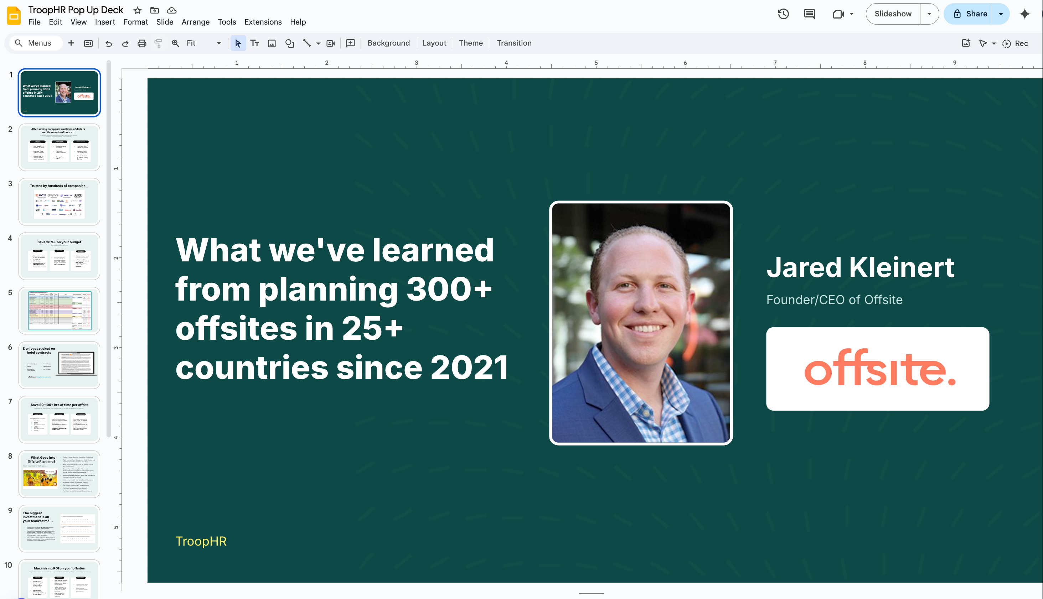Click the Theme button

pos(470,43)
